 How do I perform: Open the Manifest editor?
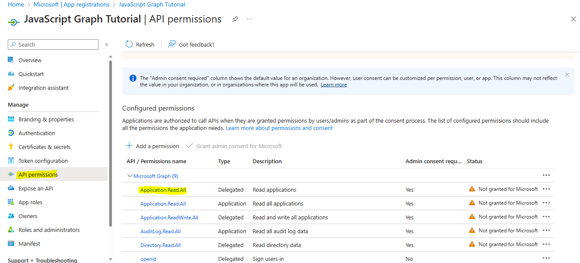(x=29, y=244)
